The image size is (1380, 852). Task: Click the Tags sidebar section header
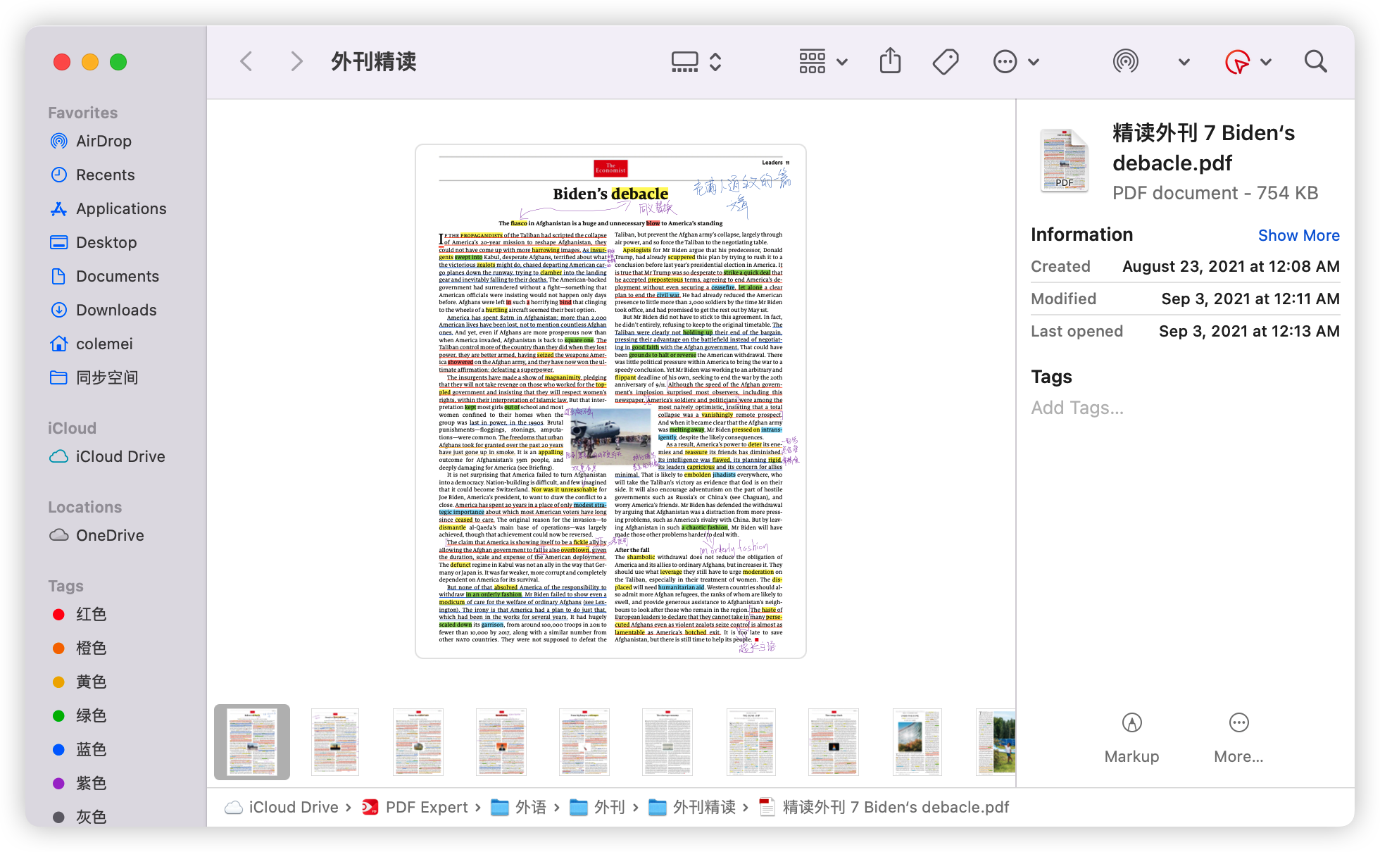(x=65, y=586)
